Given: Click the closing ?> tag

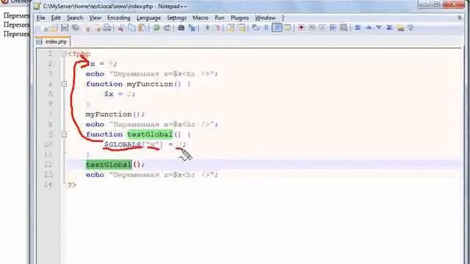Looking at the screenshot, I should tap(72, 185).
